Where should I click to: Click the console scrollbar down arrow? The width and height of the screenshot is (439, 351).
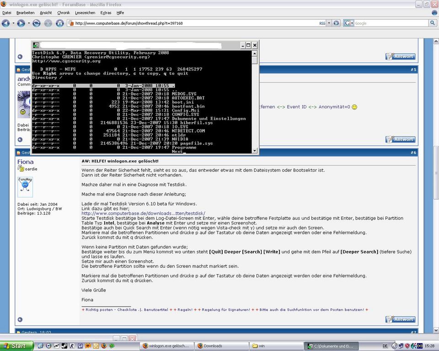(254, 150)
